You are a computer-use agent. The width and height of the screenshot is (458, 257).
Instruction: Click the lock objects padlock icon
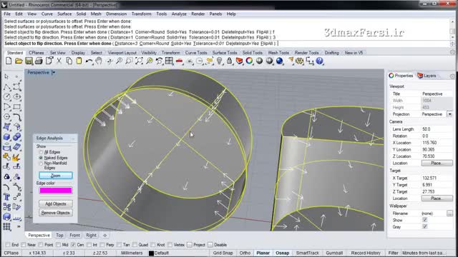click(229, 61)
